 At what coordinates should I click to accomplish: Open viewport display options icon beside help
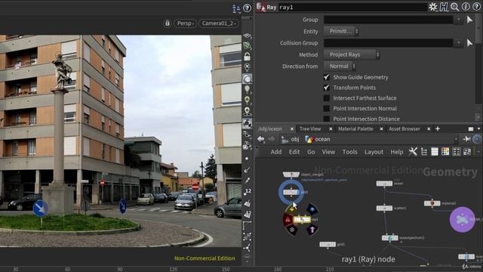point(236,8)
